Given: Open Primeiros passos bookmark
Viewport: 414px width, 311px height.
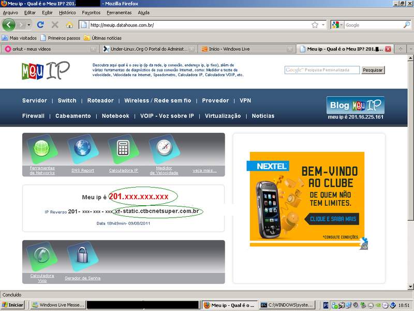Looking at the screenshot, I should 61,38.
